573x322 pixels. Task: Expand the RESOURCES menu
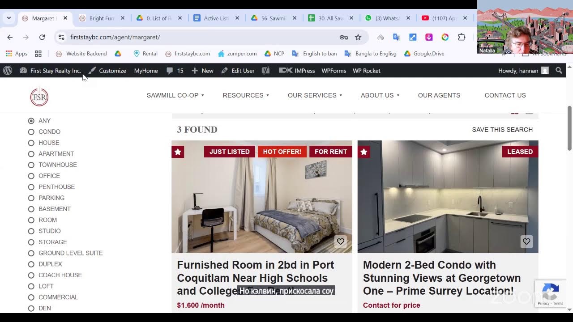(x=246, y=95)
